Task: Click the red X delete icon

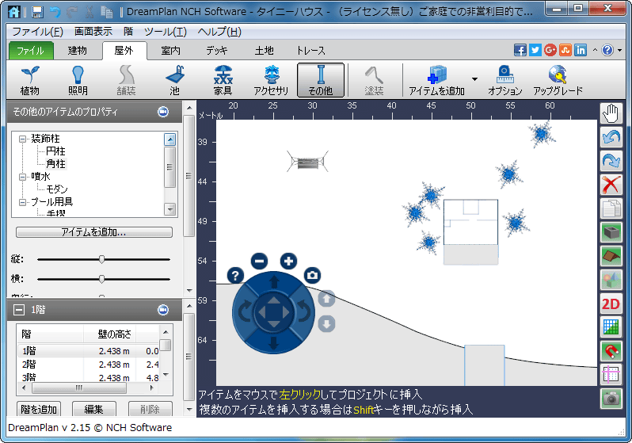Action: coord(611,185)
